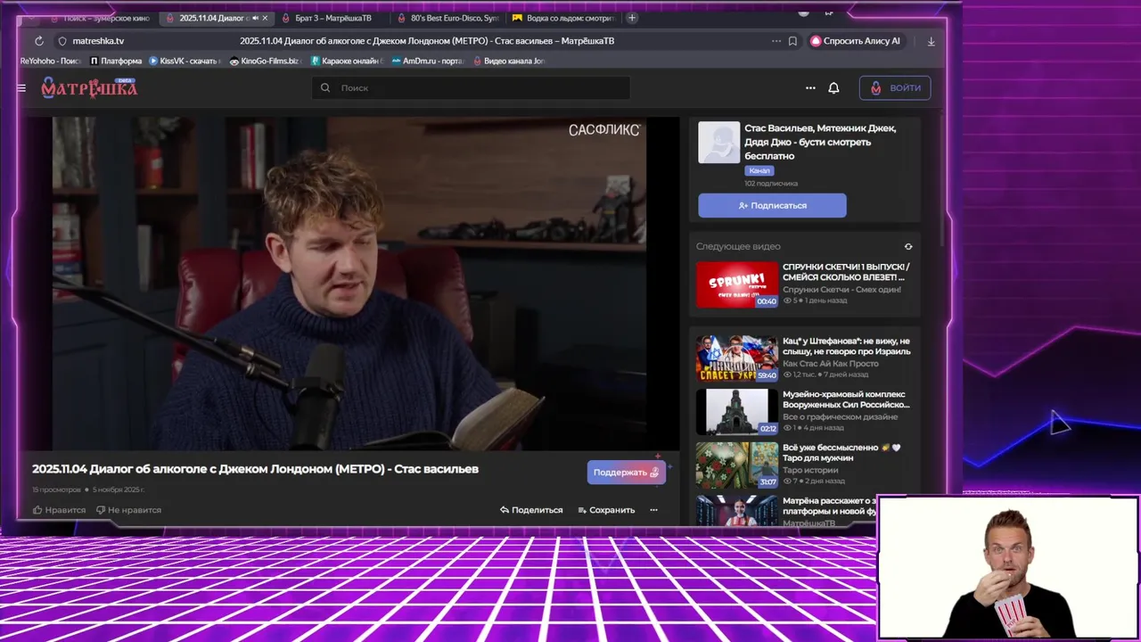This screenshot has height=642, width=1141.
Task: Click the matreshka.tv URL in the address bar
Action: pos(98,41)
